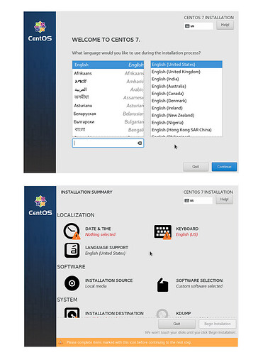Choose English (Australia) locale

click(x=186, y=86)
